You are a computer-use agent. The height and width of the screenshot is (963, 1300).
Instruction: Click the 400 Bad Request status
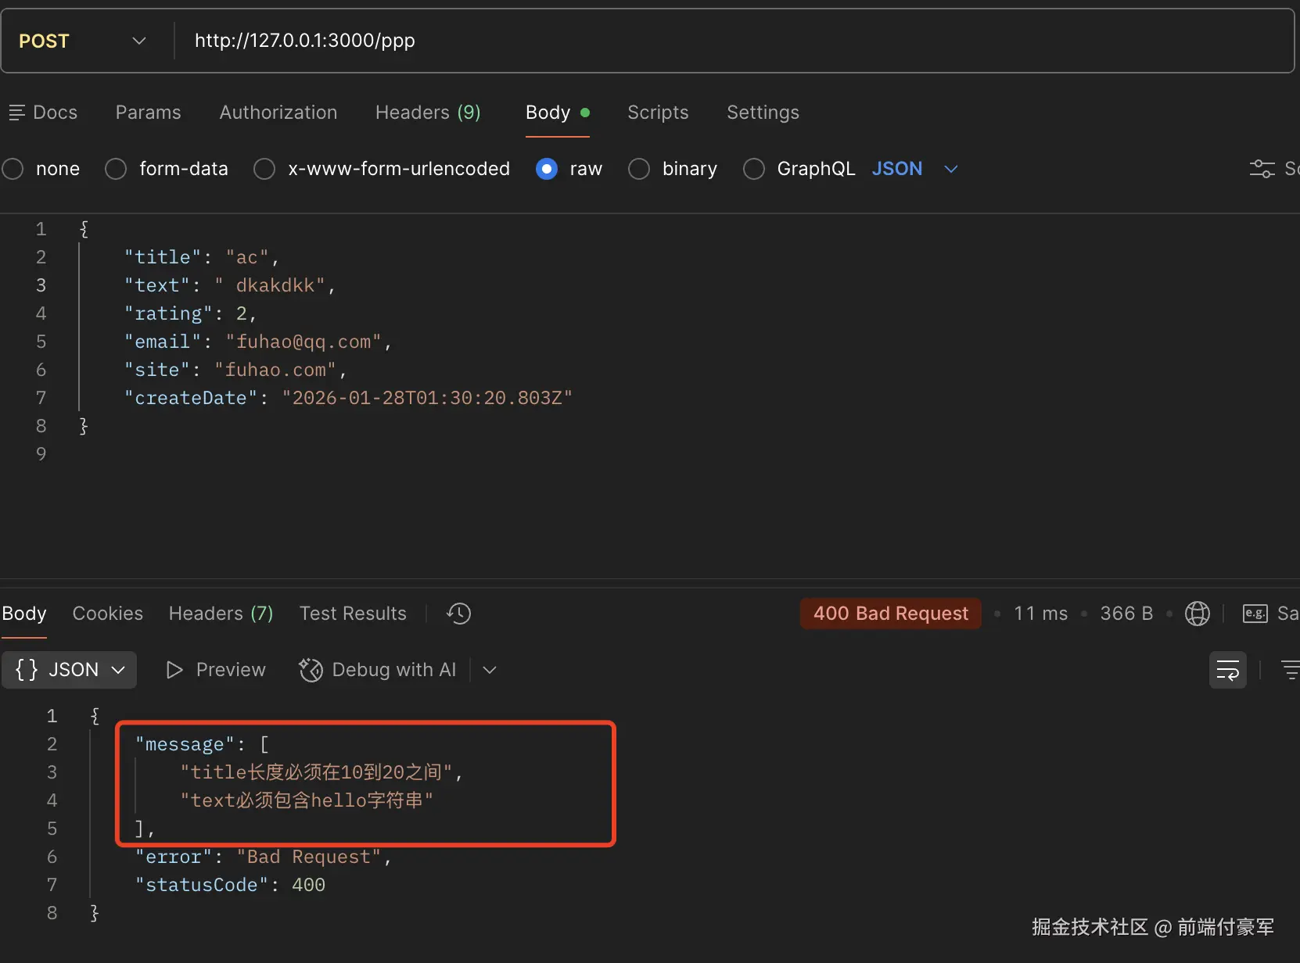point(890,614)
